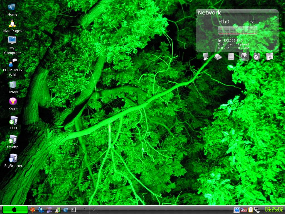285x214 pixels.
Task: Open the penguin control center panel icon
Action: (x=58, y=210)
